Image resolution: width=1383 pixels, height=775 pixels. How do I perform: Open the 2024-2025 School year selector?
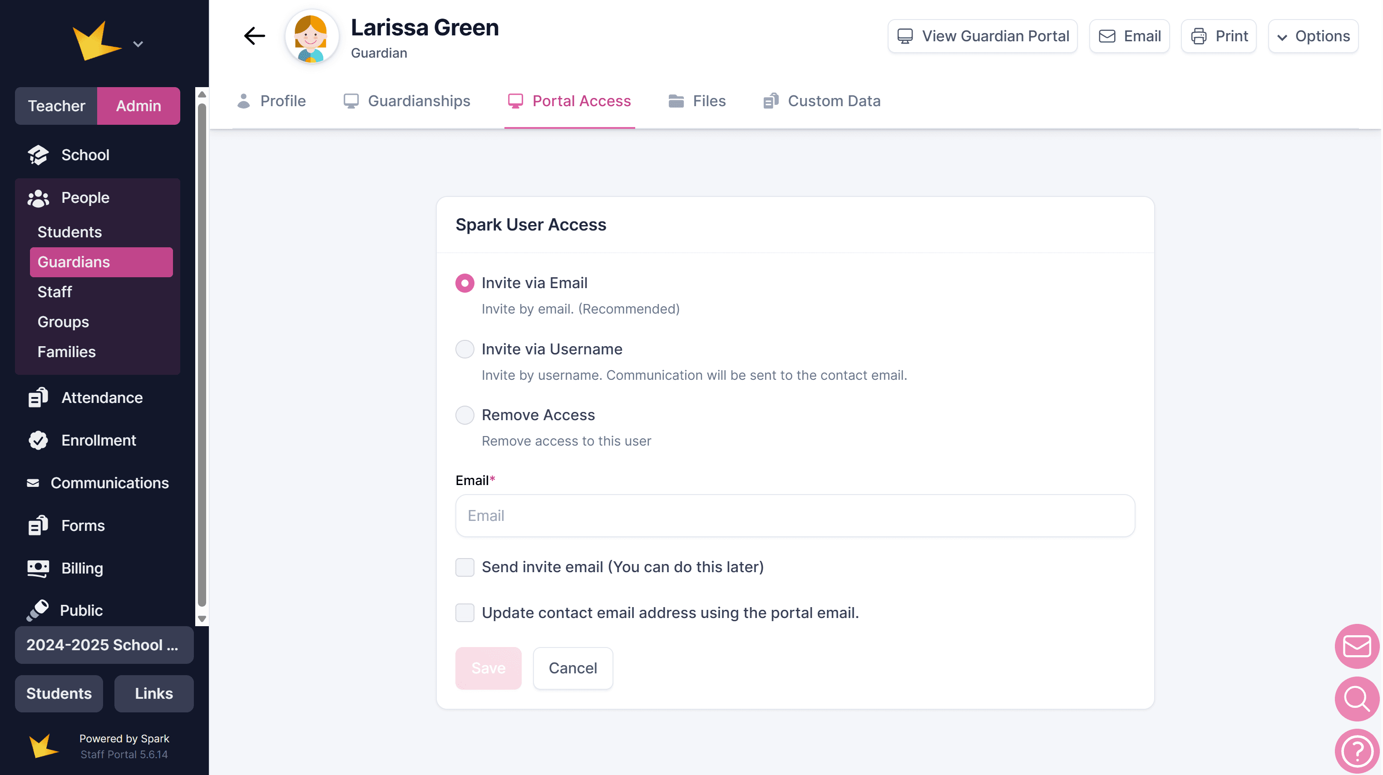tap(104, 645)
